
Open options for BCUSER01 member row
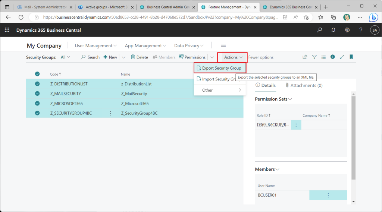point(328,195)
